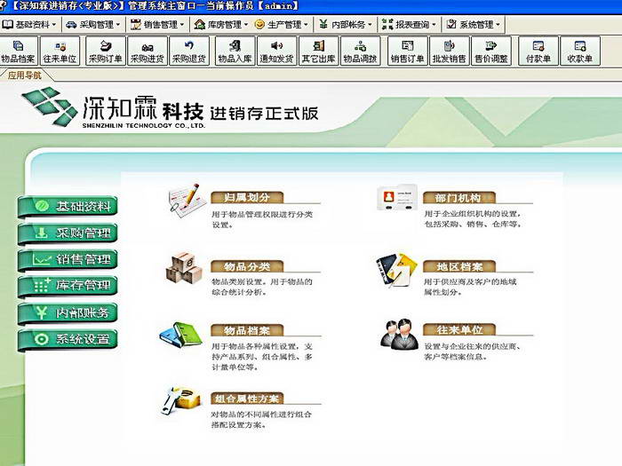Click the 采购订单 toolbar button

coord(106,51)
